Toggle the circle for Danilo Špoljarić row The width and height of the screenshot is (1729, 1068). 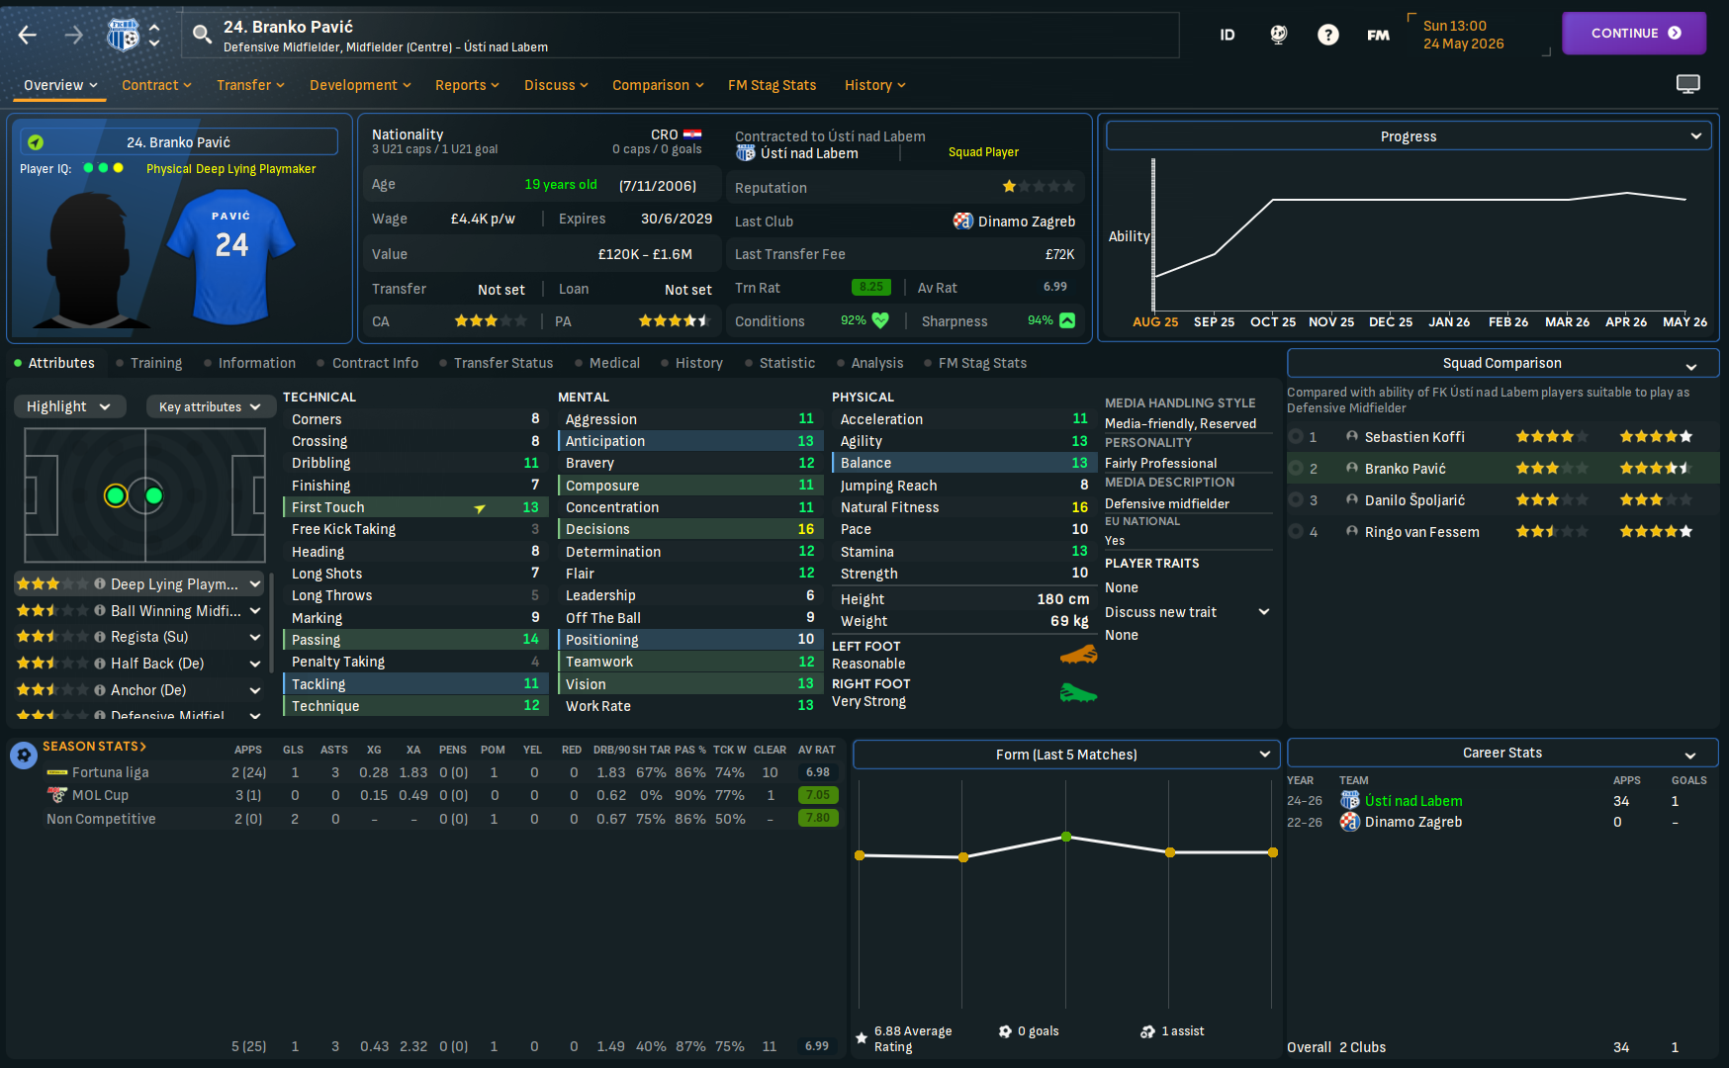click(x=1296, y=500)
